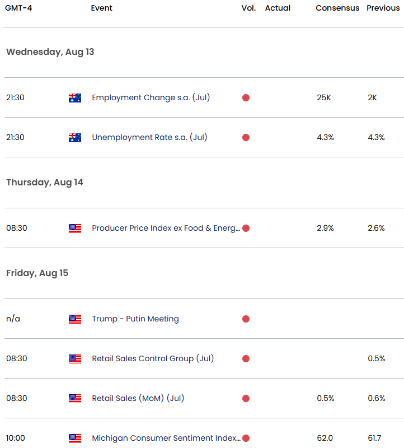
Task: Open Trump - Putin Meeting event
Action: click(135, 319)
